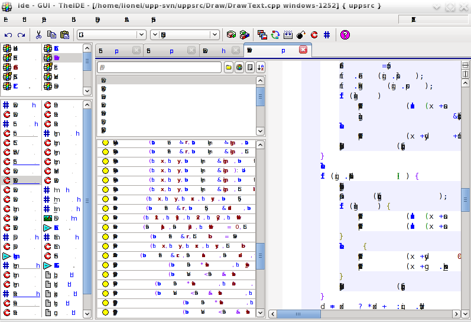
Task: Toggle the color wheel button beside the navigator search
Action: coord(239,67)
